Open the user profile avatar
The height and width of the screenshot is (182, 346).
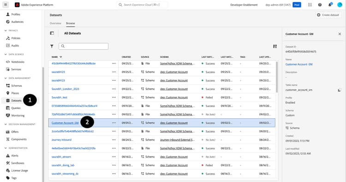340,5
